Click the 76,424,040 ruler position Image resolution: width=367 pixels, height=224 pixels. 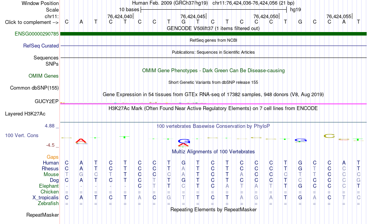pos(120,16)
